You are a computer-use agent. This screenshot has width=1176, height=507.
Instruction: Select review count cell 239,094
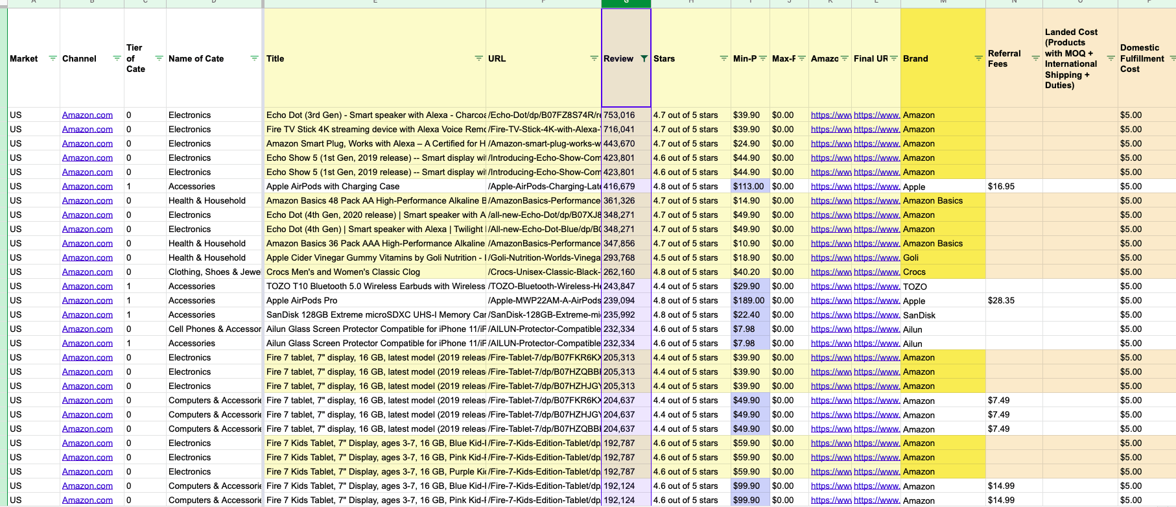pyautogui.click(x=626, y=301)
